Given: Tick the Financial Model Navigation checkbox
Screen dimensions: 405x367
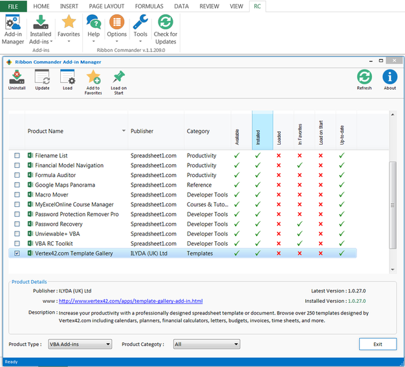Looking at the screenshot, I should (17, 165).
